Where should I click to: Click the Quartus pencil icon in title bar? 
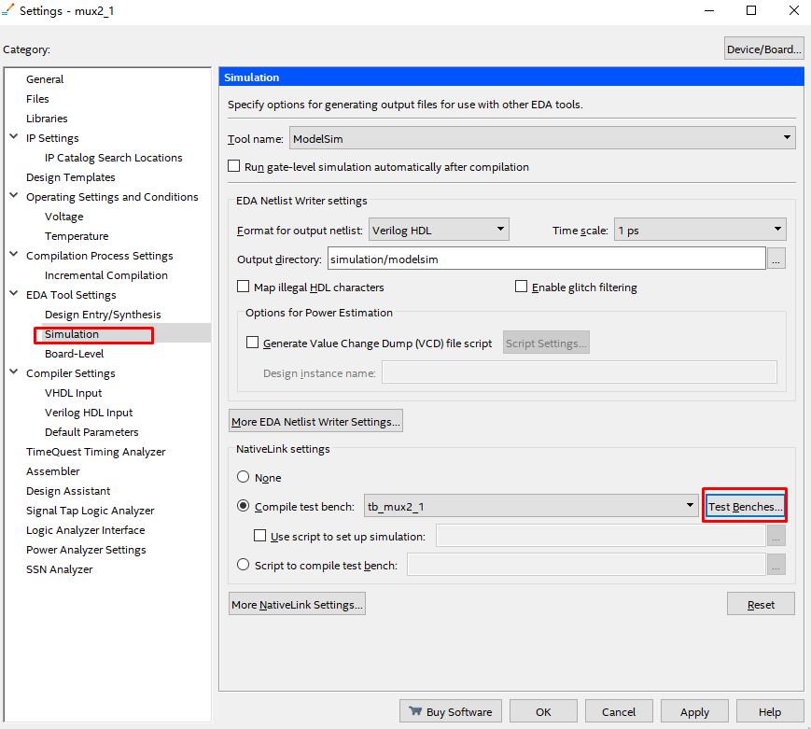point(7,10)
